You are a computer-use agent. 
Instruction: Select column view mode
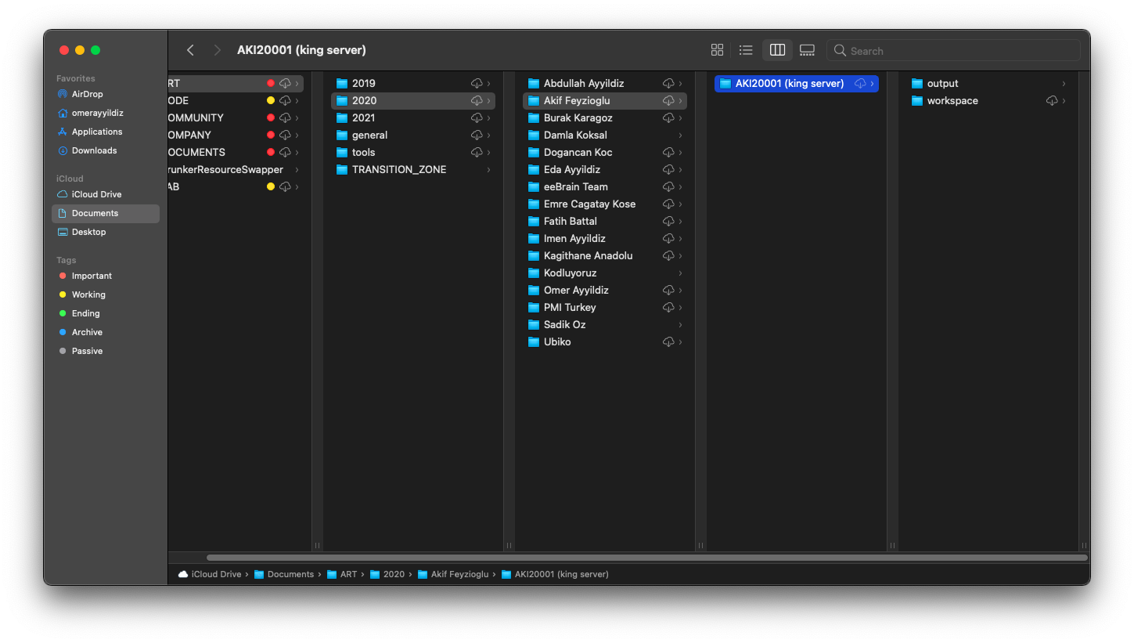(x=777, y=50)
